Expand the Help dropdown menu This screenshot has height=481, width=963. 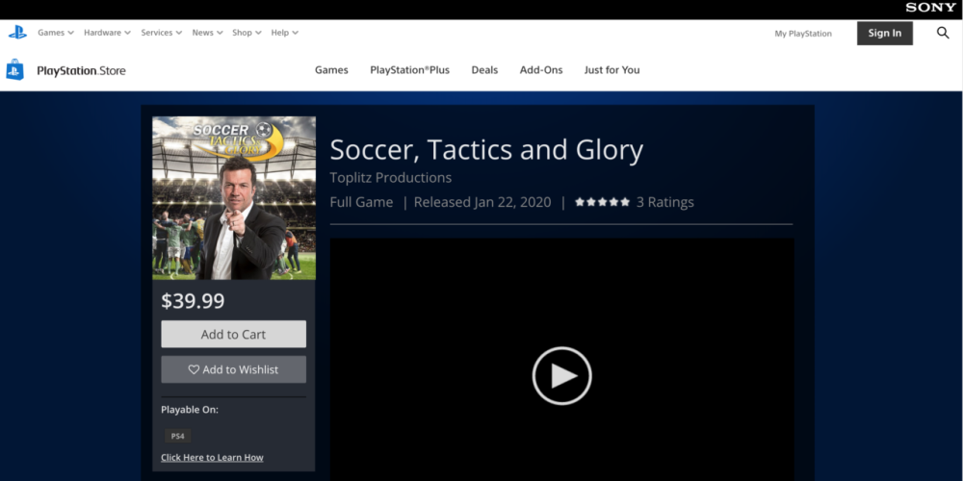[284, 33]
